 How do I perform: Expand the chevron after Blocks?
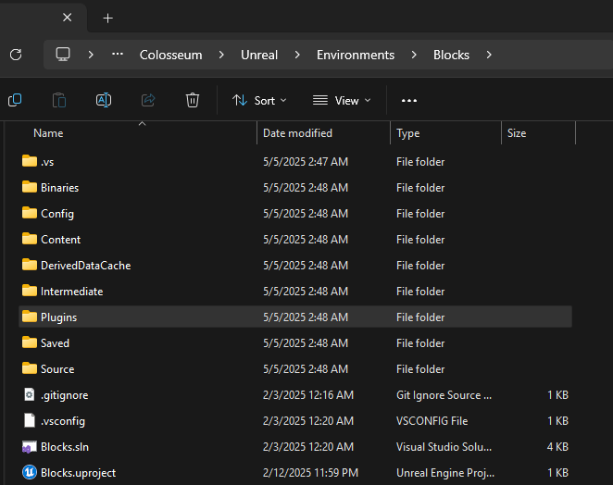[x=489, y=55]
